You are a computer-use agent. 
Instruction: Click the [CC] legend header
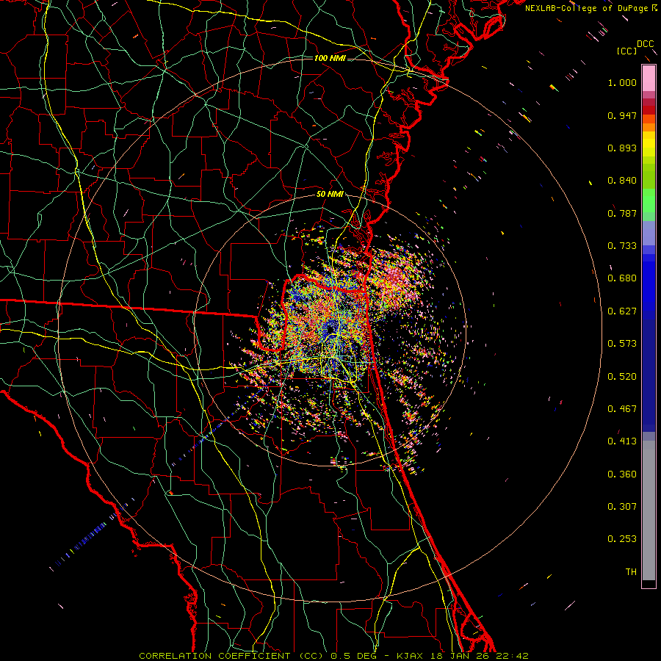pyautogui.click(x=626, y=51)
